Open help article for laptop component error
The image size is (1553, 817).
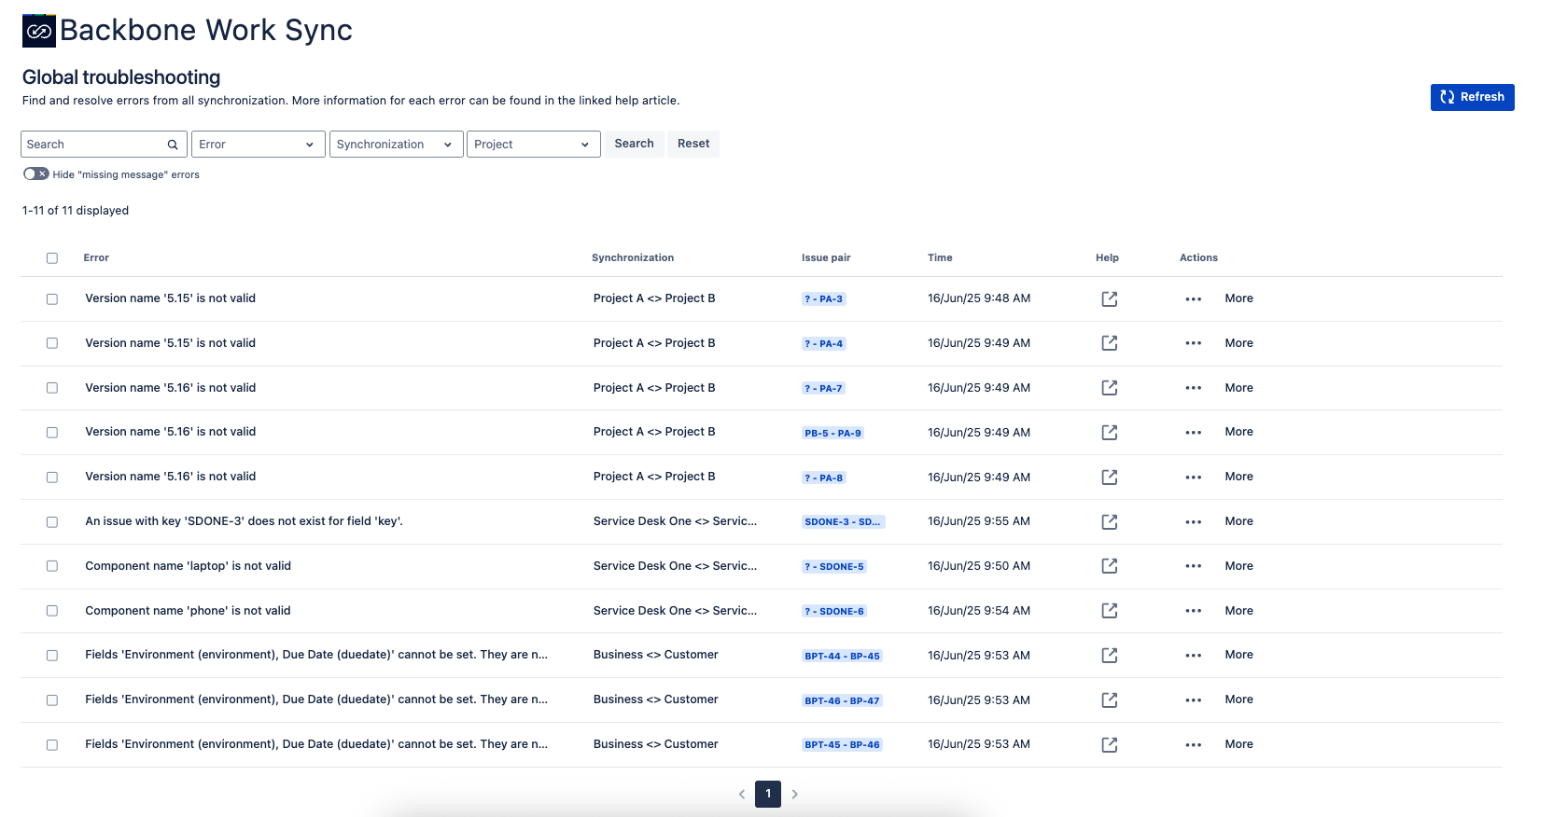[1109, 566]
